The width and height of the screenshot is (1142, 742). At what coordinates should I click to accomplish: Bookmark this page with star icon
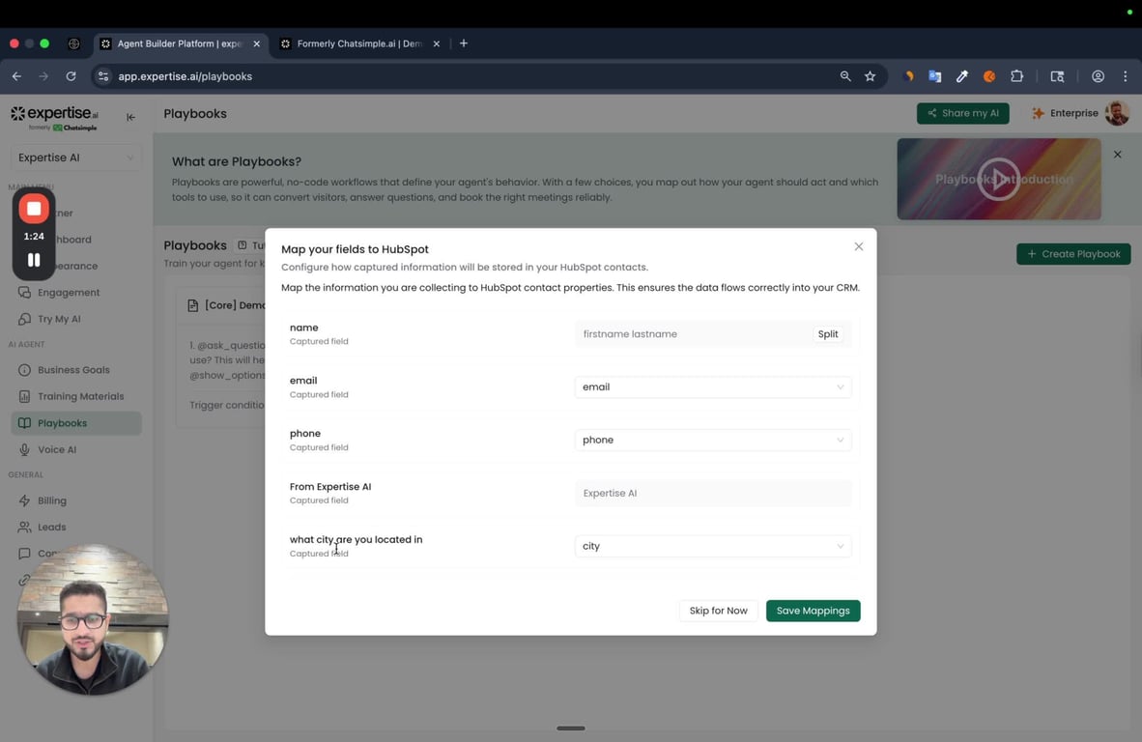click(x=870, y=76)
